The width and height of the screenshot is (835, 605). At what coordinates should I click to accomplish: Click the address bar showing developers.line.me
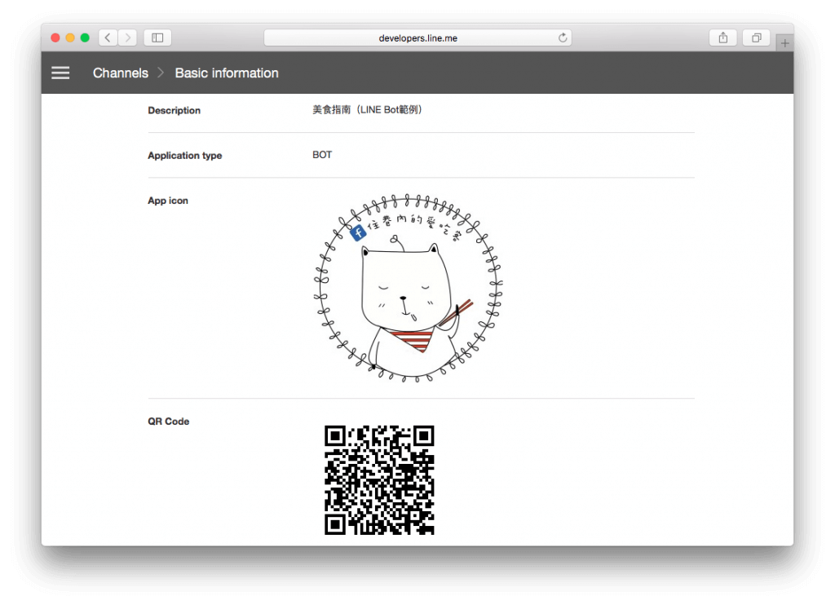coord(417,37)
